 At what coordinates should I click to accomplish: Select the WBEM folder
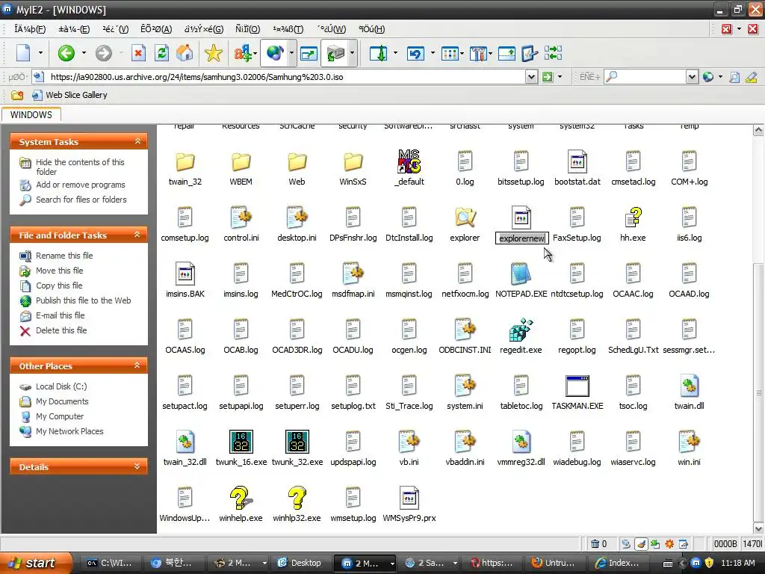point(241,161)
